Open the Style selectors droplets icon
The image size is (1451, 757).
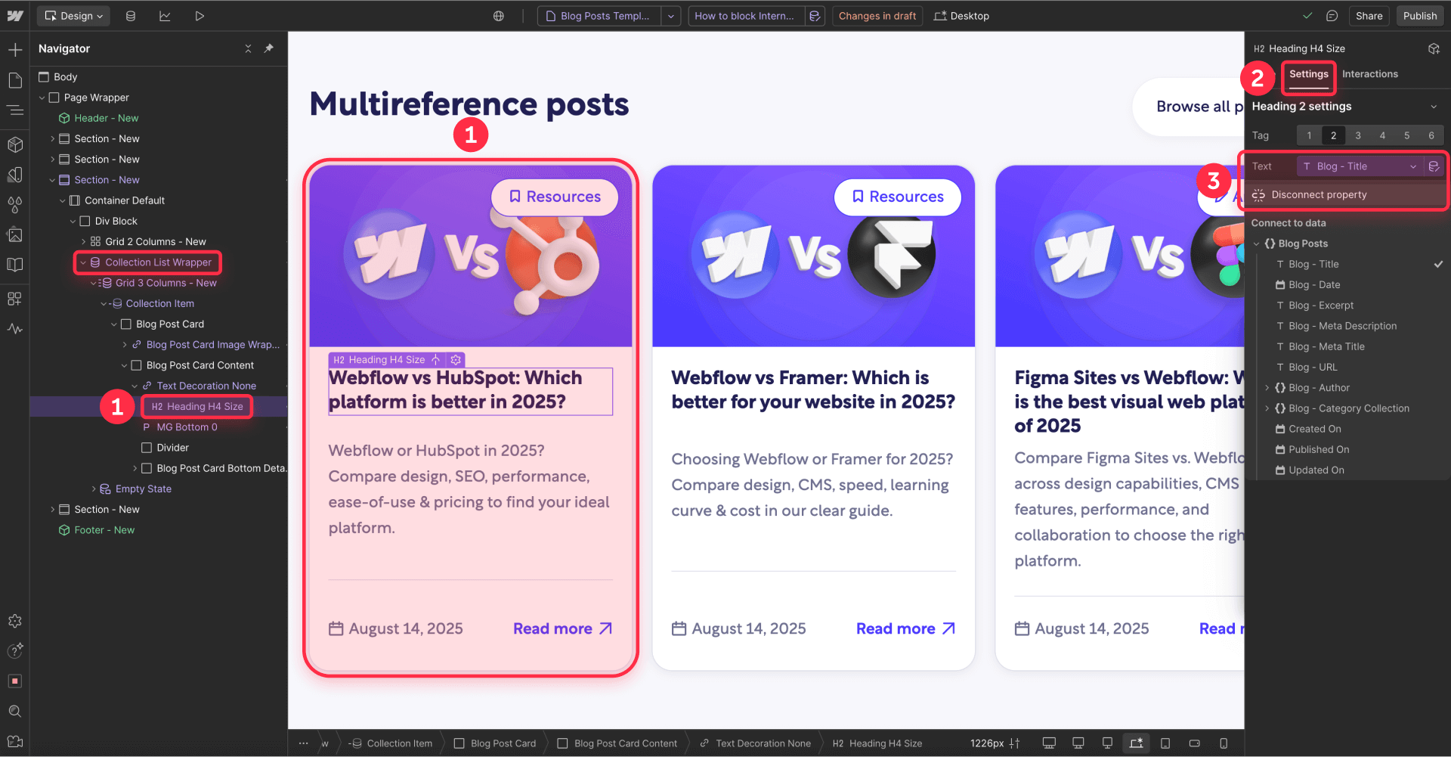tap(15, 204)
